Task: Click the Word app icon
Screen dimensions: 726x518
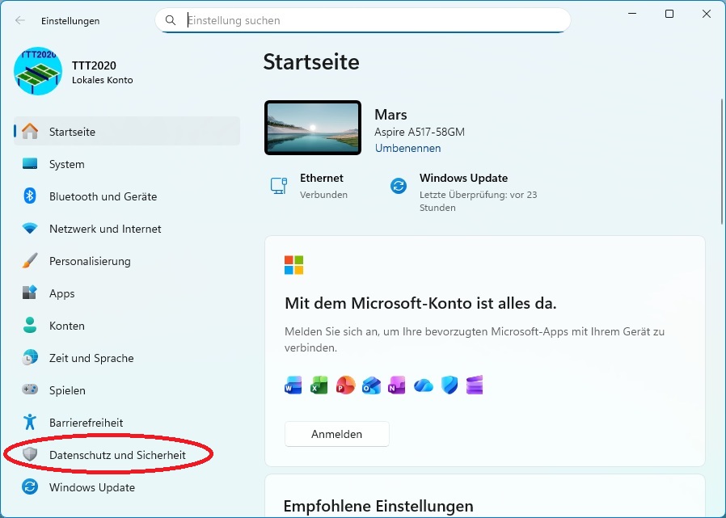Action: 293,385
